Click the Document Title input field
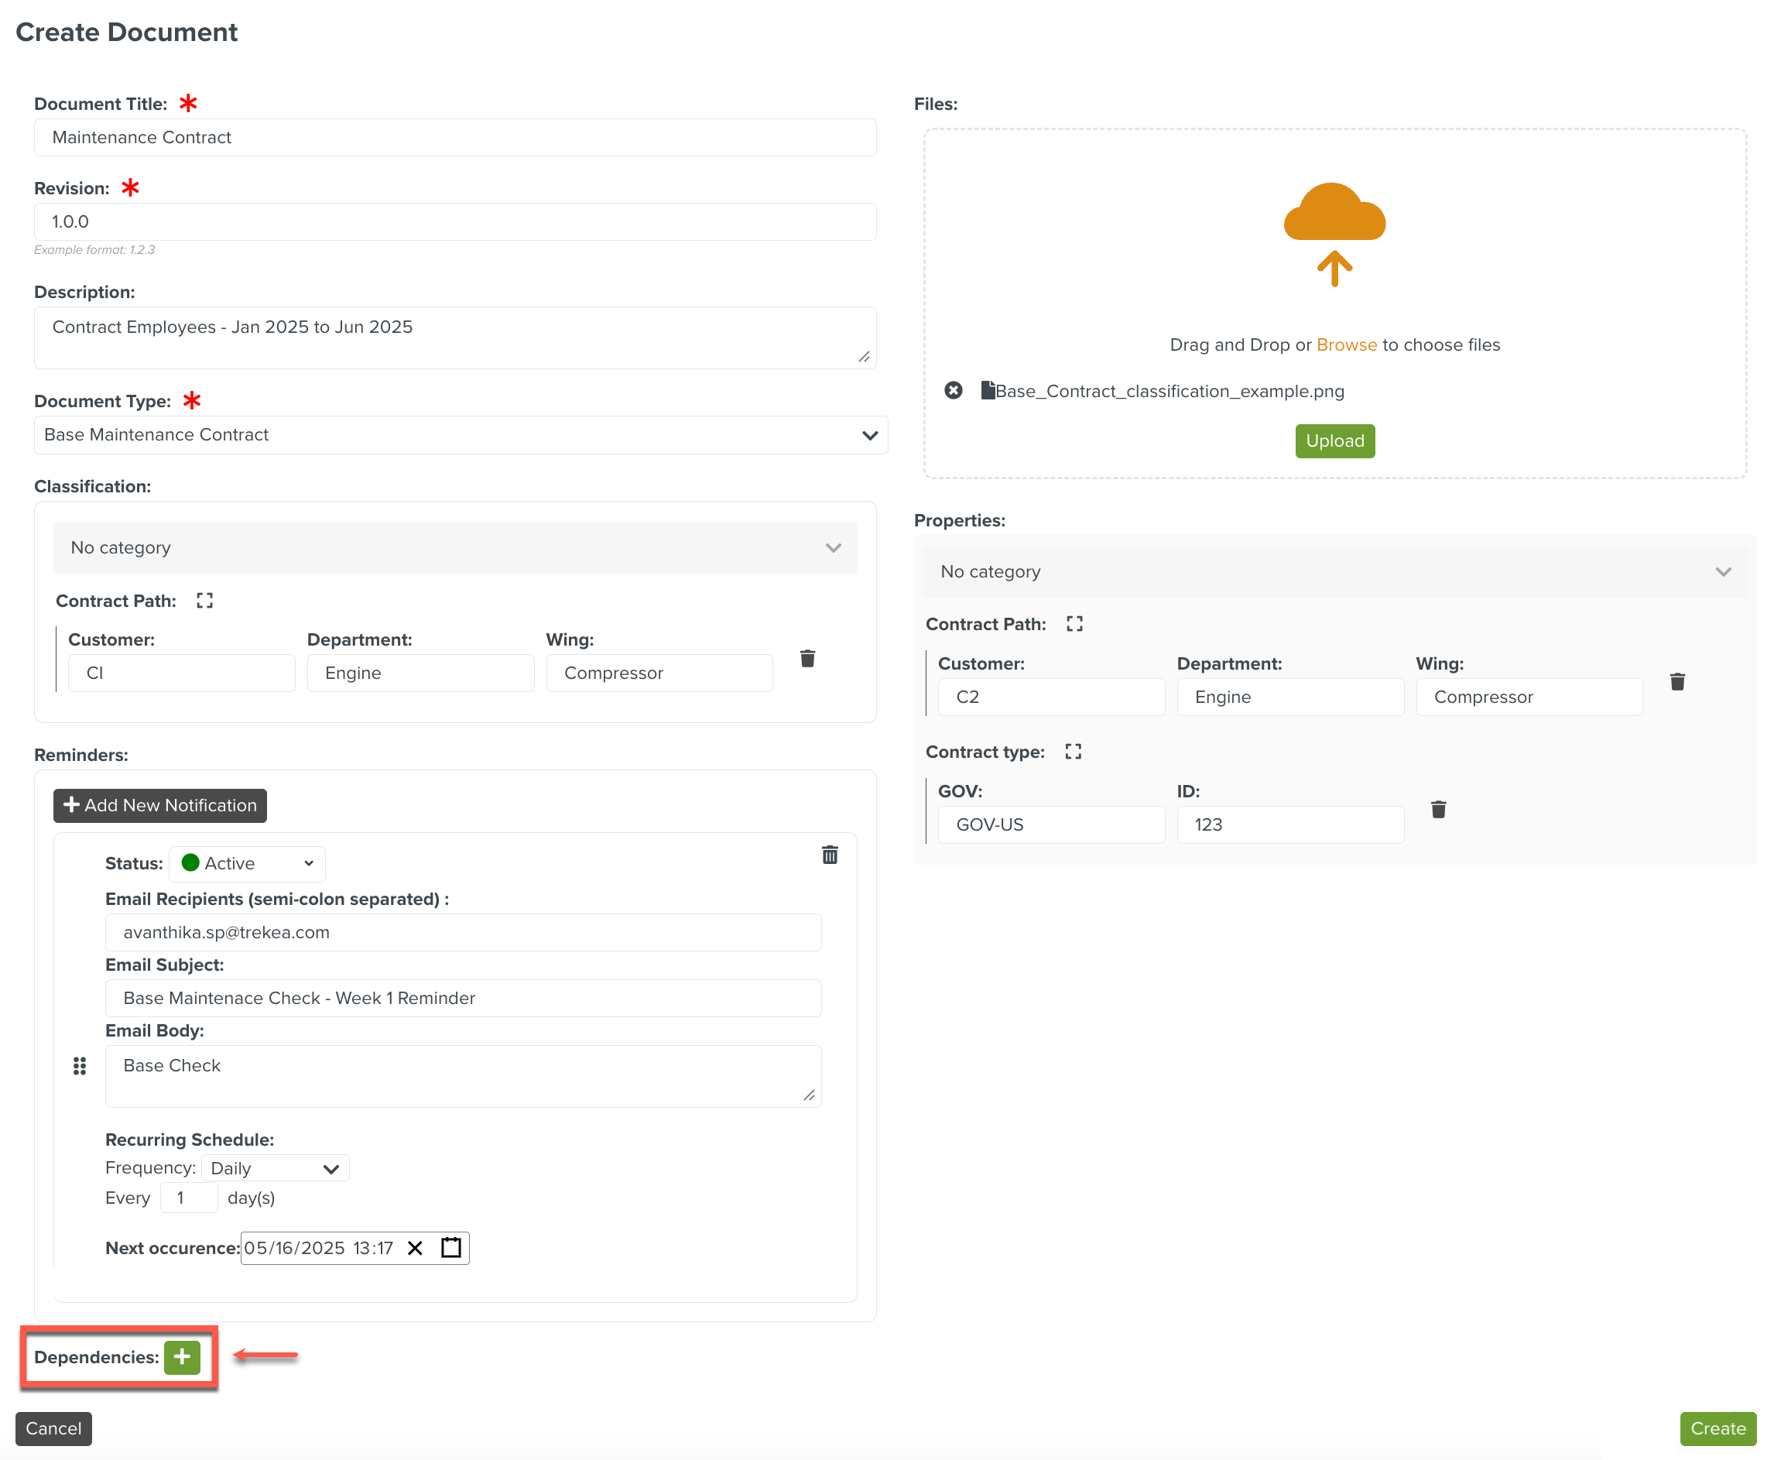The height and width of the screenshot is (1460, 1774). coord(455,137)
